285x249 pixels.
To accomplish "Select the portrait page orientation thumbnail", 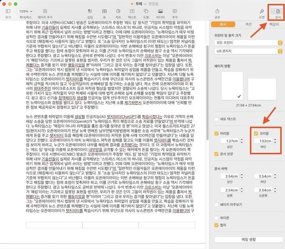I will (232, 86).
